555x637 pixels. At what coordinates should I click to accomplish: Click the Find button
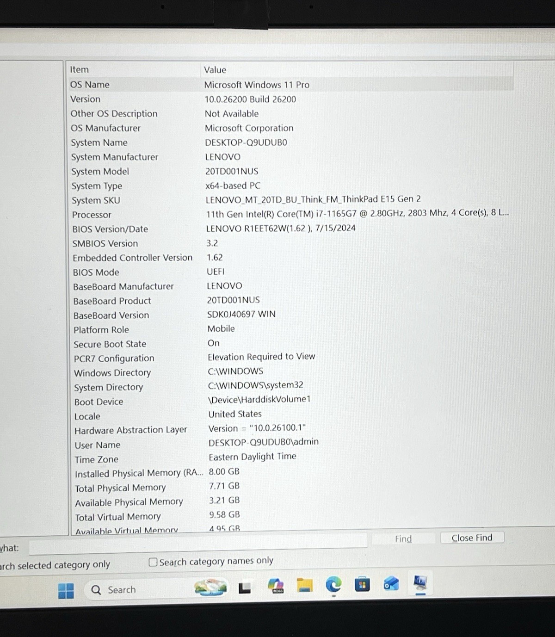(x=403, y=538)
